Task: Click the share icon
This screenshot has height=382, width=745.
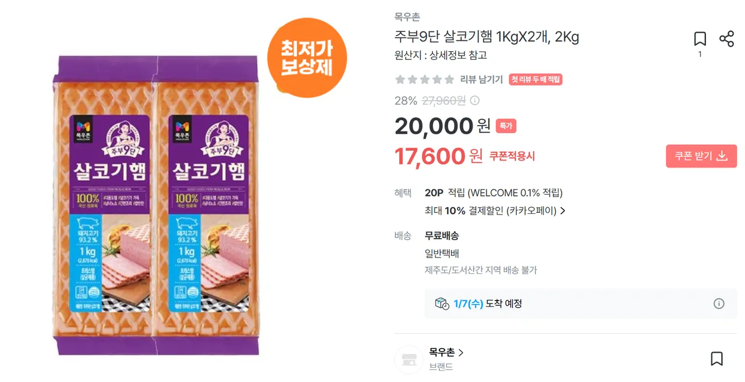Action: [726, 39]
